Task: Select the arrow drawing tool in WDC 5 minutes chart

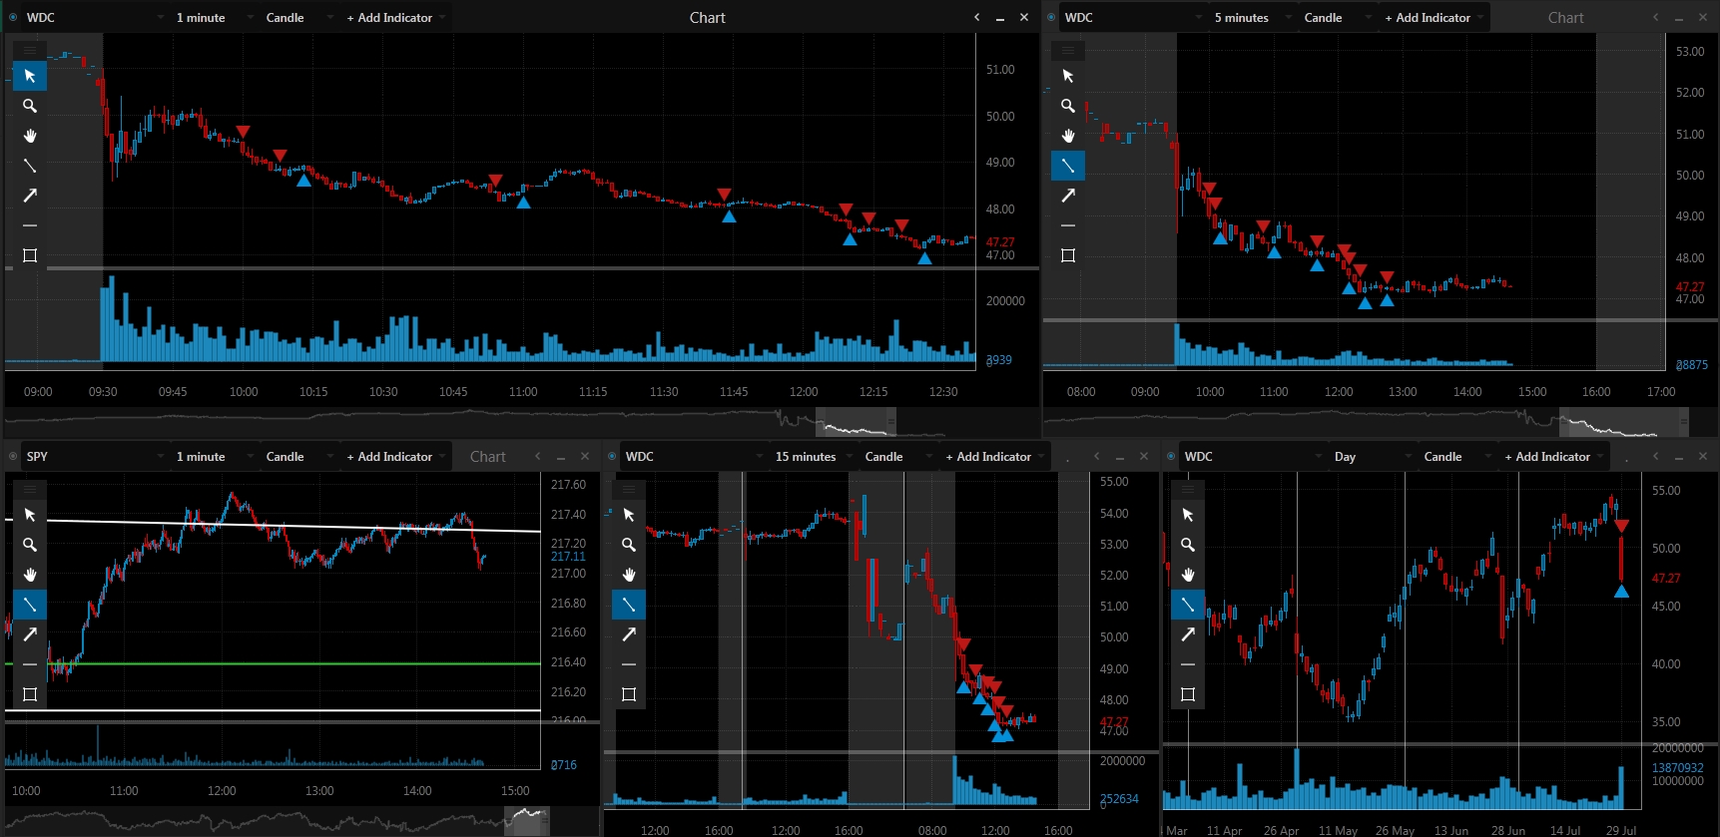Action: 1068,196
